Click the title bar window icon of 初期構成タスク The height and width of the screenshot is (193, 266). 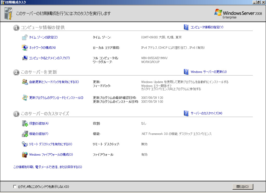click(2, 2)
